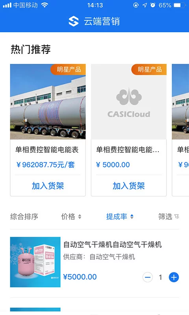Click the plus icon to increase quantity
This screenshot has height=315, width=189.
[x=174, y=278]
